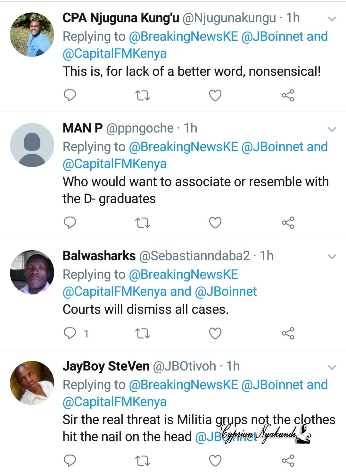Open the dropdown arrow on Balwasharks' tweet

click(332, 257)
